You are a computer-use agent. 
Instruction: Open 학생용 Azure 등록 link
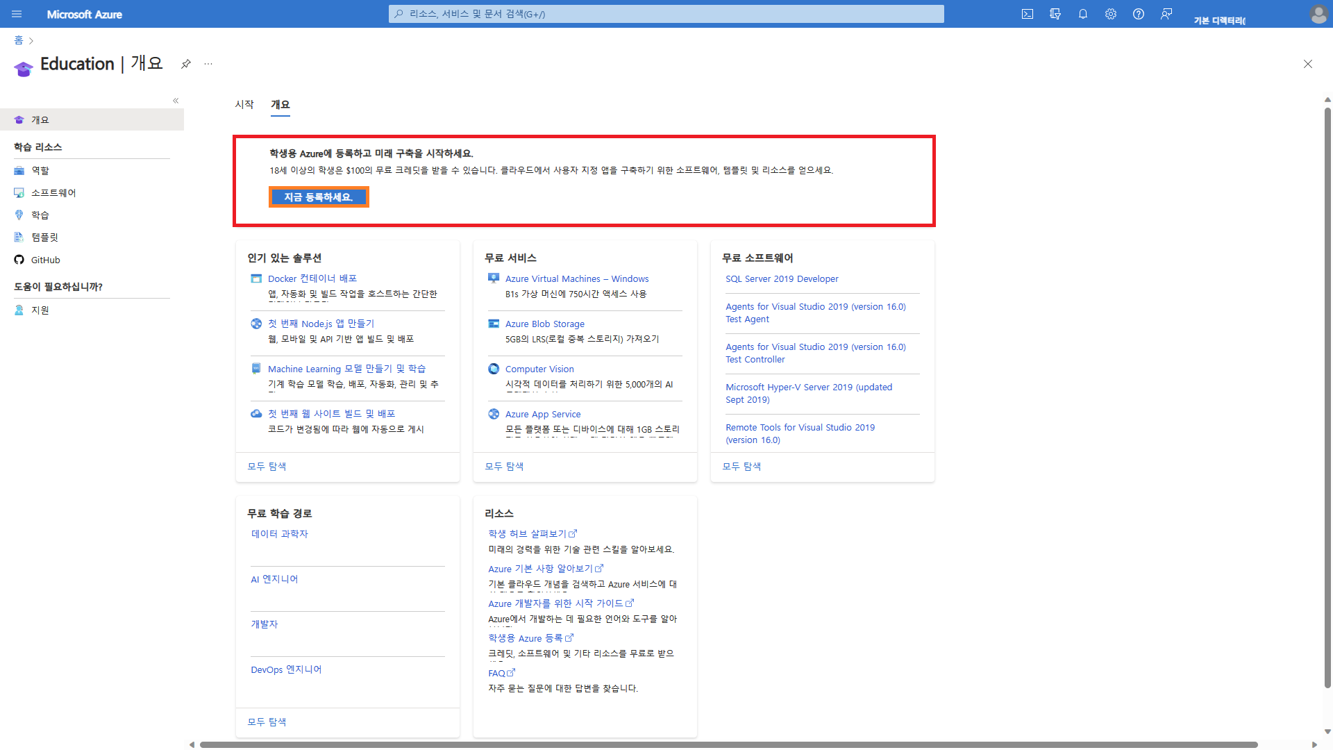[x=530, y=637]
